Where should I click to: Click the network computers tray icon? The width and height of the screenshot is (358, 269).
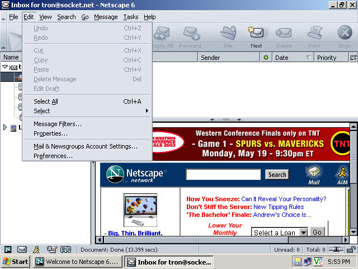coord(308,262)
